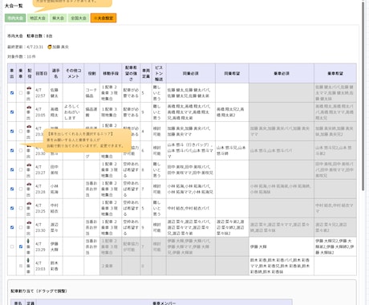The width and height of the screenshot is (369, 305).
Task: Uncheck 車出 checkbox for 佐藤 健太
Action: click(12, 93)
